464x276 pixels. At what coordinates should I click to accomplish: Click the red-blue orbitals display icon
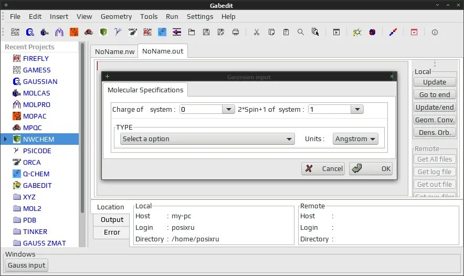[372, 32]
